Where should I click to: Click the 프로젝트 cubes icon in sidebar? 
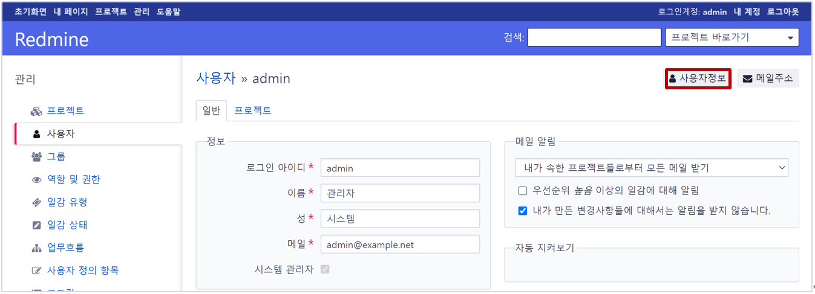[x=36, y=111]
